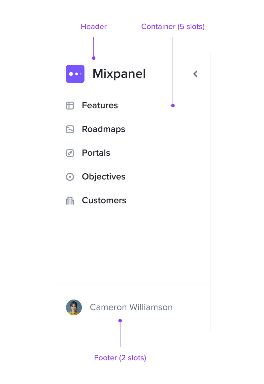Click the Objectives target icon
264x384 pixels.
(x=70, y=177)
